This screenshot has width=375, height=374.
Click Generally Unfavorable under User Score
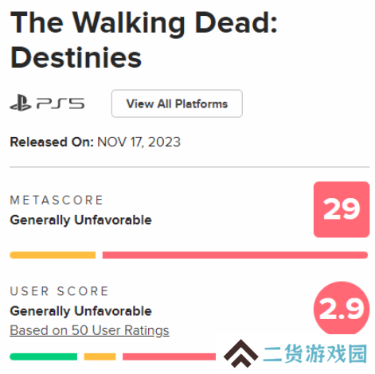[80, 311]
